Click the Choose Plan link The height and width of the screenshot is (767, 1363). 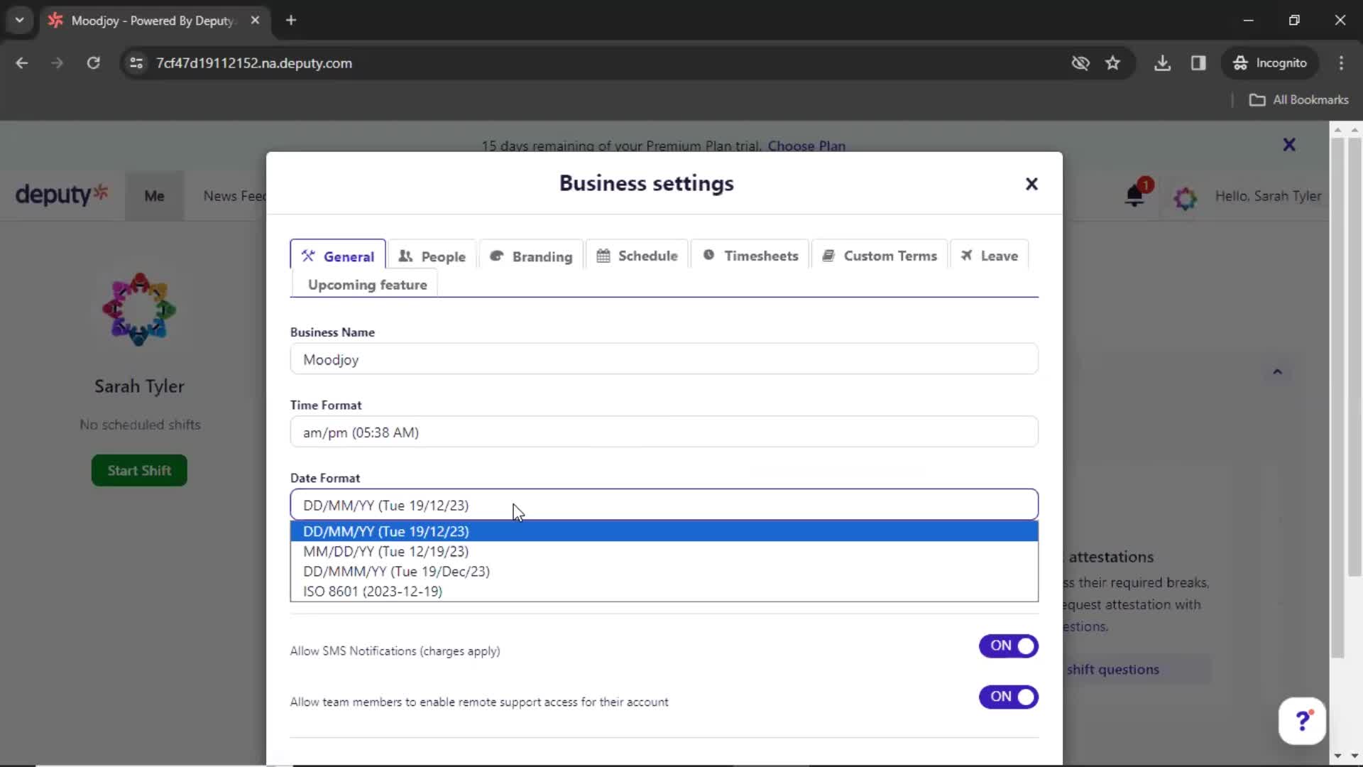807,145
